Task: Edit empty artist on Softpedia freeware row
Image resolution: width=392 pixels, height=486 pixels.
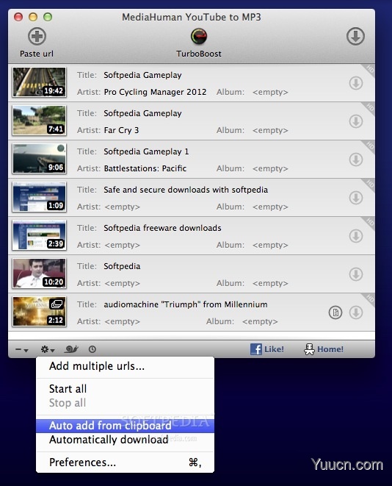Action: [x=122, y=245]
